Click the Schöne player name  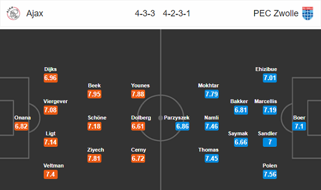(97, 118)
